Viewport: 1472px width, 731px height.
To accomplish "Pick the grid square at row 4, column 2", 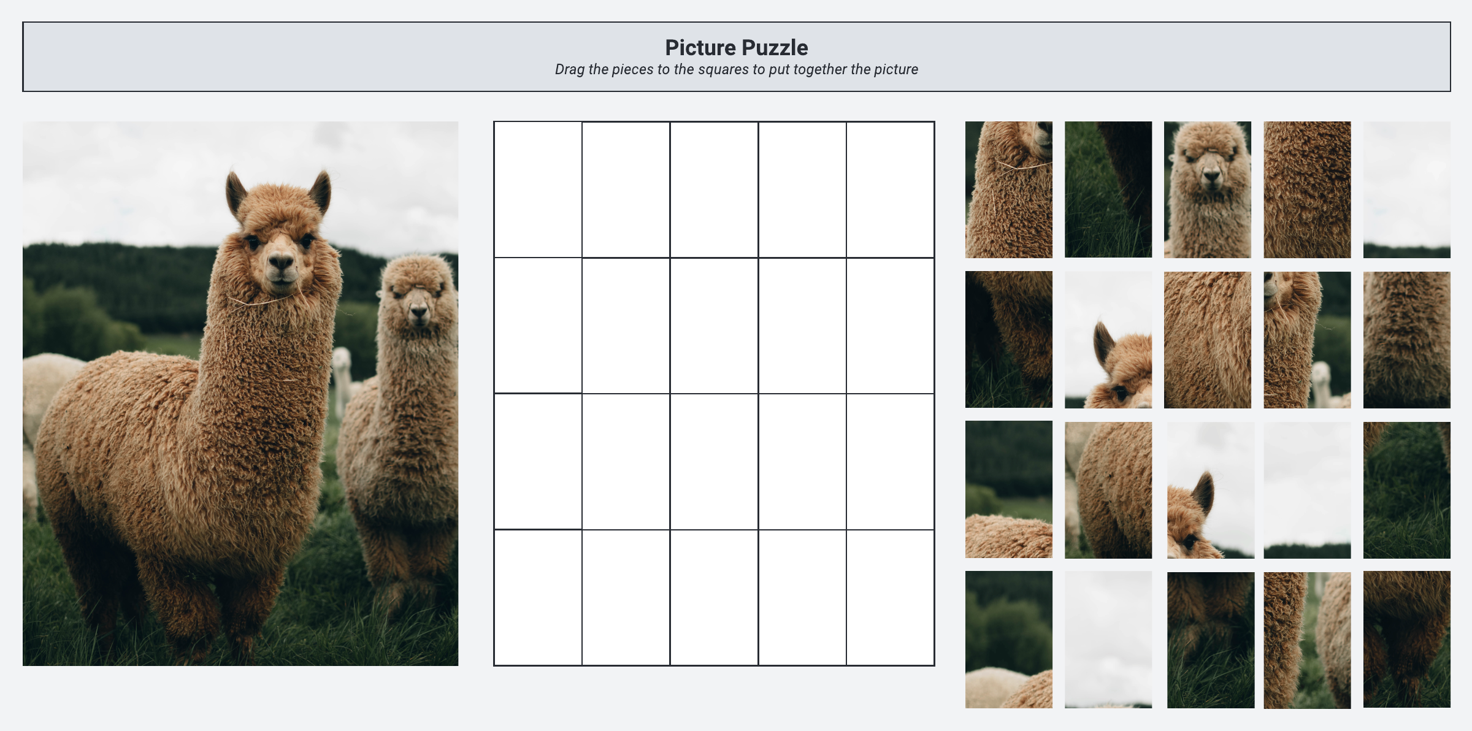I will [626, 597].
